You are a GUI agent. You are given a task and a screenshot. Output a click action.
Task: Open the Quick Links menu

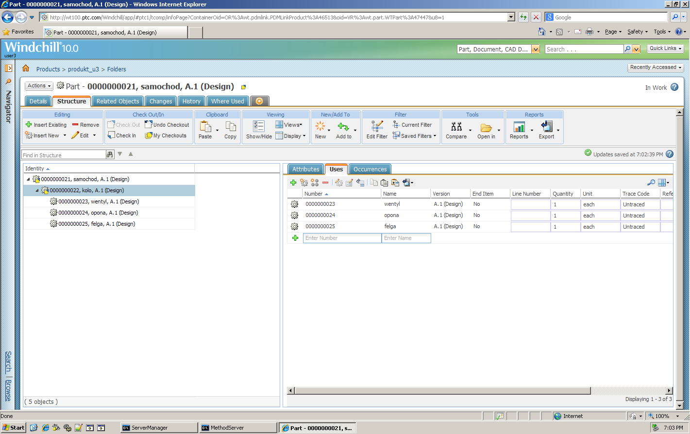click(666, 49)
